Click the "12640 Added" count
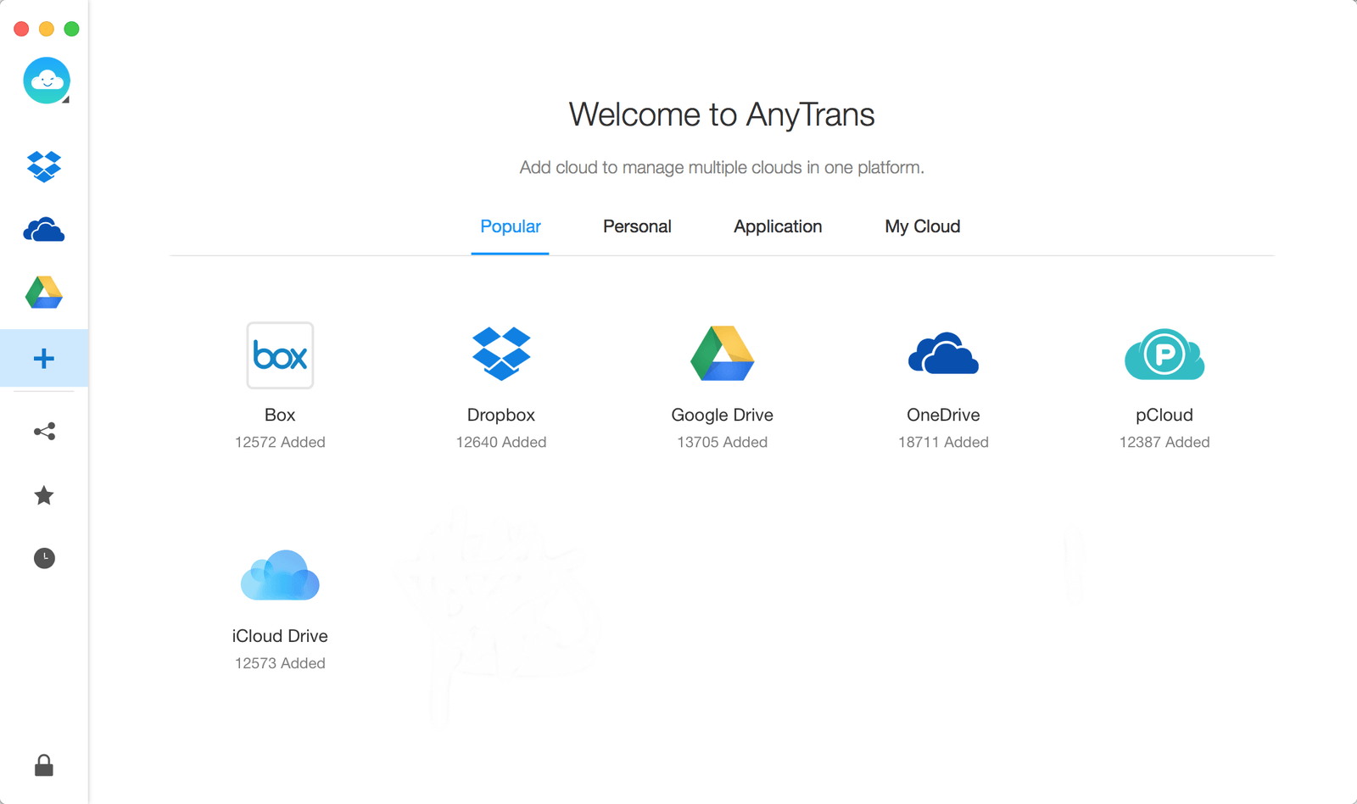Viewport: 1357px width, 804px height. click(501, 442)
